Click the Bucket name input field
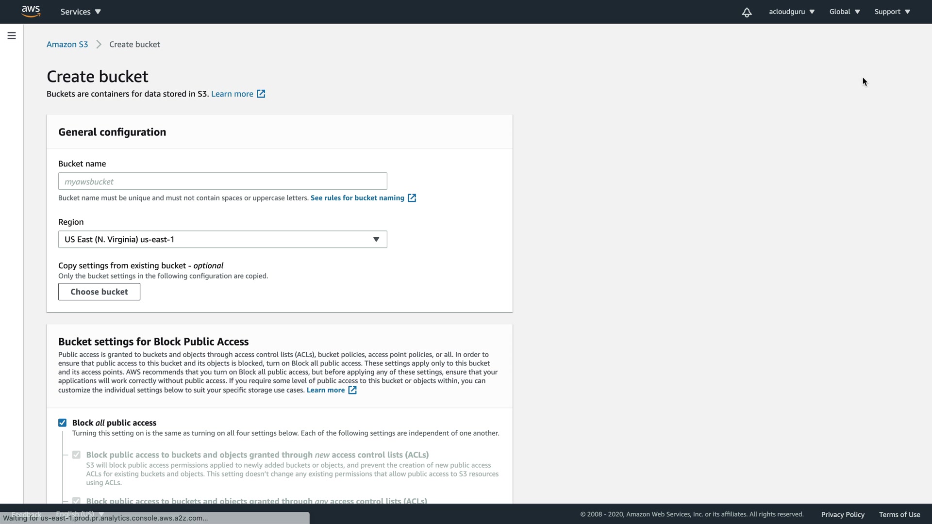This screenshot has width=932, height=524. [222, 181]
